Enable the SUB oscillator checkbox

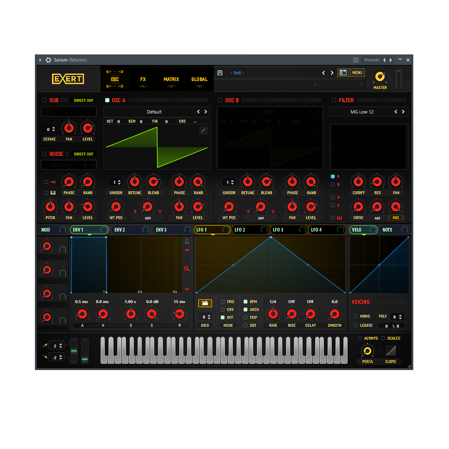pos(44,100)
